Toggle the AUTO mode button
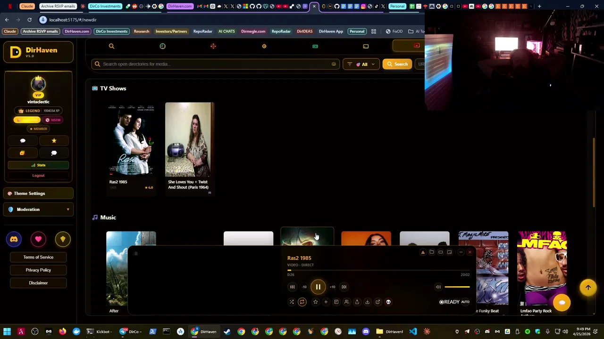This screenshot has height=339, width=604. (x=465, y=302)
